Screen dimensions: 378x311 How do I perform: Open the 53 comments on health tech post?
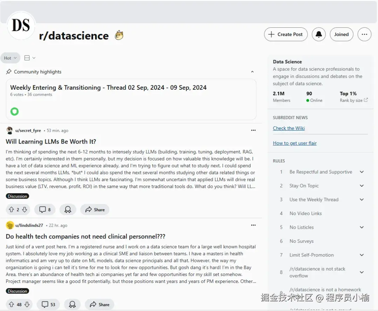(48, 304)
